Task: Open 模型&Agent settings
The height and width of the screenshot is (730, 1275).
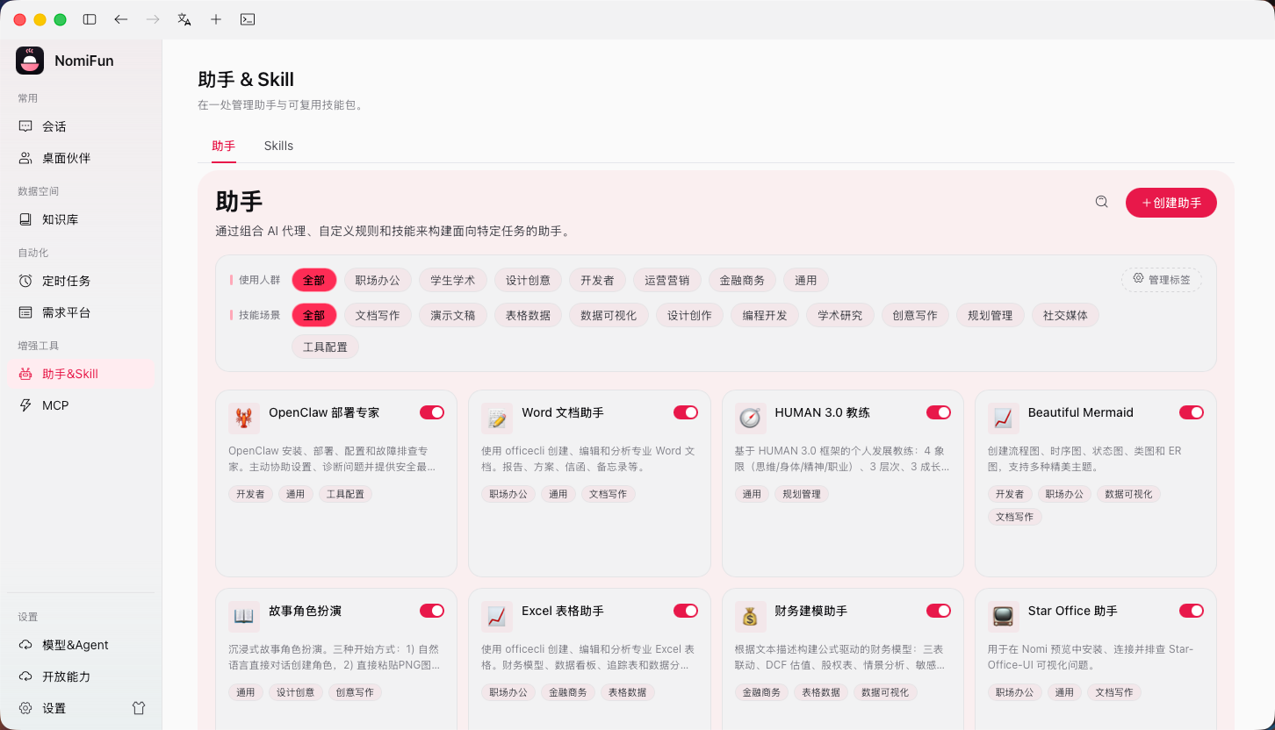Action: [x=81, y=645]
